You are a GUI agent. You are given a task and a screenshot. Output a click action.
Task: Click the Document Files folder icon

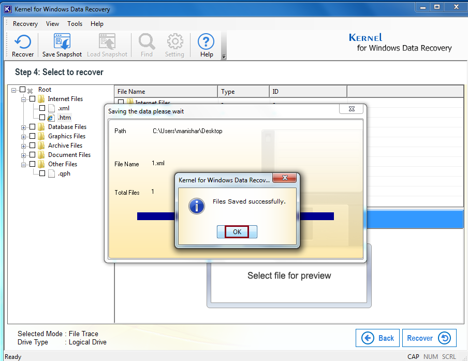coord(41,155)
